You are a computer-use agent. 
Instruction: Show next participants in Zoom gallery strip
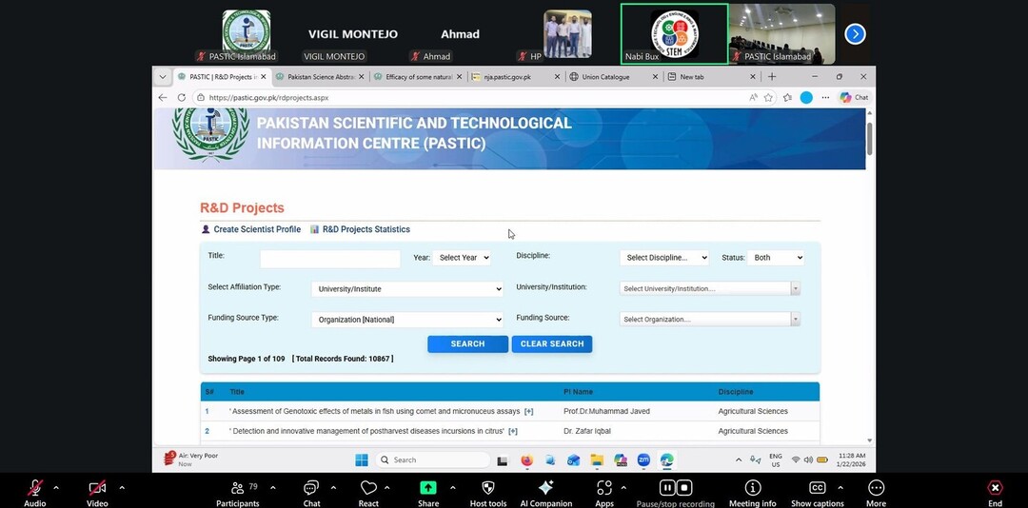click(855, 33)
